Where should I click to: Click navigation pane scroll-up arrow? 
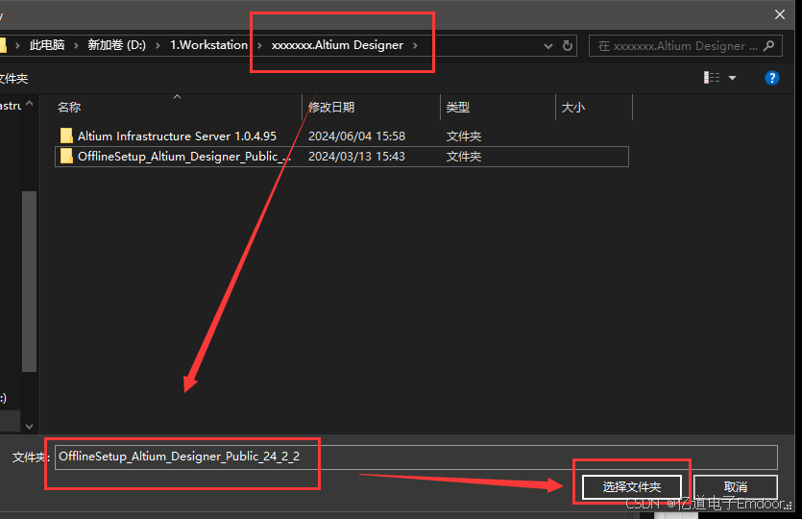pyautogui.click(x=29, y=104)
